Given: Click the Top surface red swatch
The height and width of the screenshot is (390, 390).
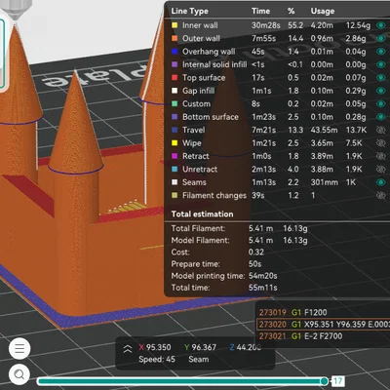Looking at the screenshot, I should tap(175, 78).
